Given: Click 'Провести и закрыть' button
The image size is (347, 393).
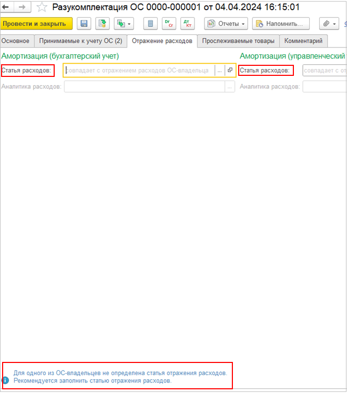Looking at the screenshot, I should (36, 24).
